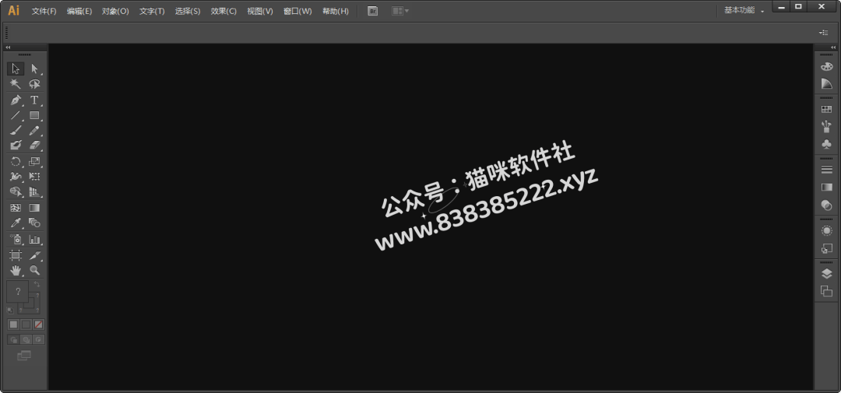The image size is (841, 393).
Task: Select the Rectangle tool
Action: [x=34, y=114]
